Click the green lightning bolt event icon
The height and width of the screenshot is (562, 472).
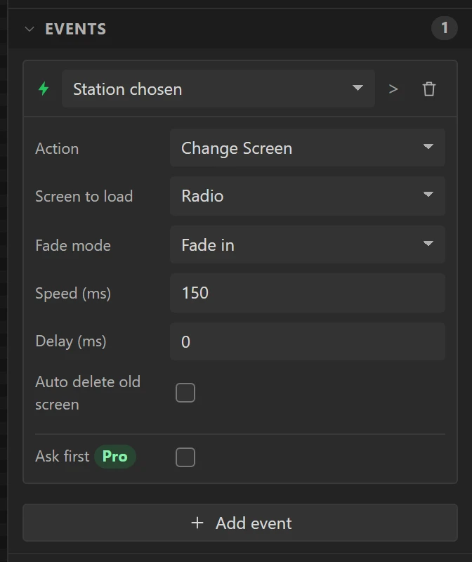click(44, 89)
